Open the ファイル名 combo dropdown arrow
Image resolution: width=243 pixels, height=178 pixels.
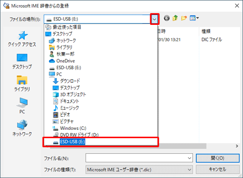pyautogui.click(x=190, y=158)
